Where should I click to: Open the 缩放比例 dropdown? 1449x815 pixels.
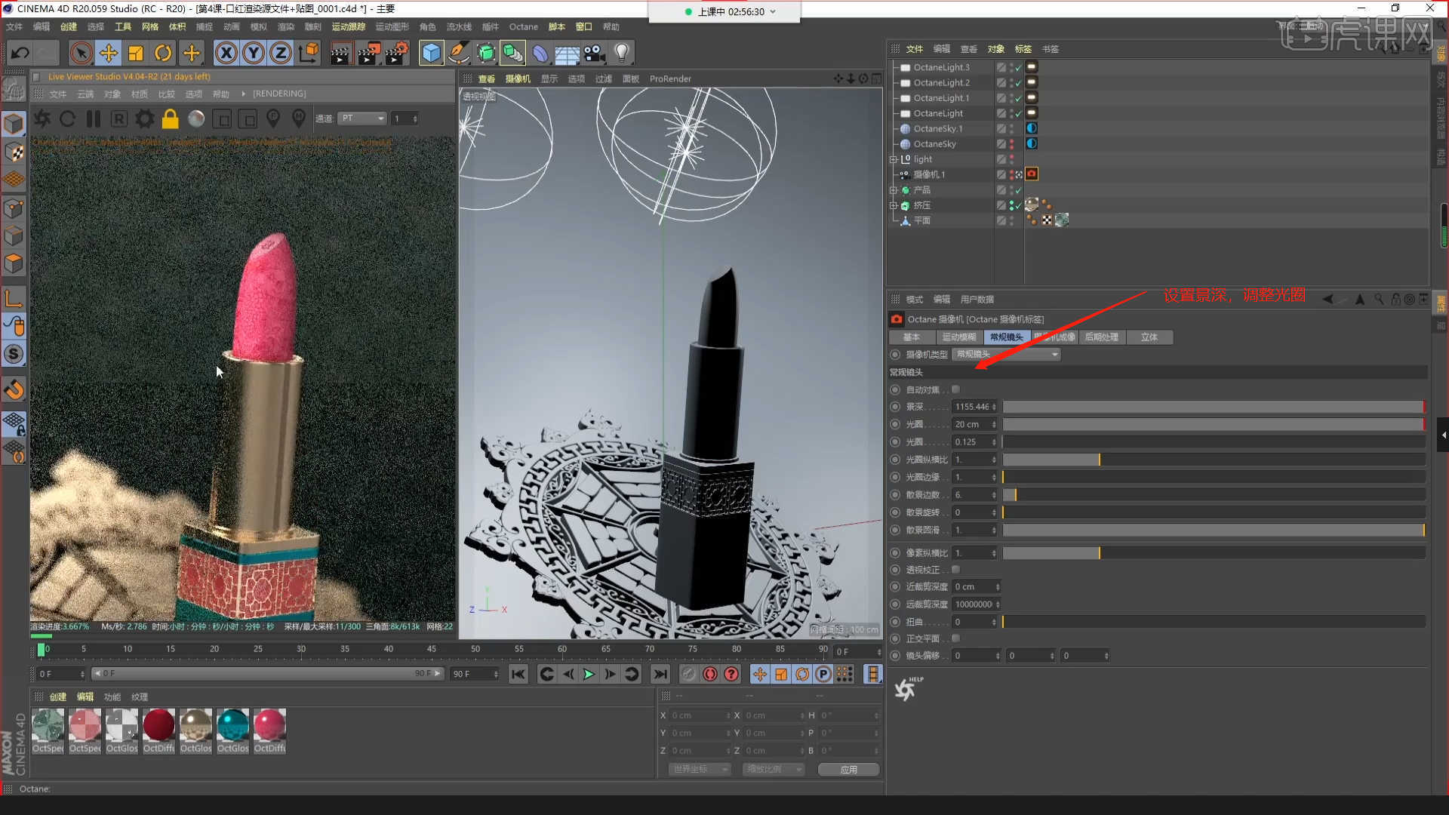[x=774, y=770]
